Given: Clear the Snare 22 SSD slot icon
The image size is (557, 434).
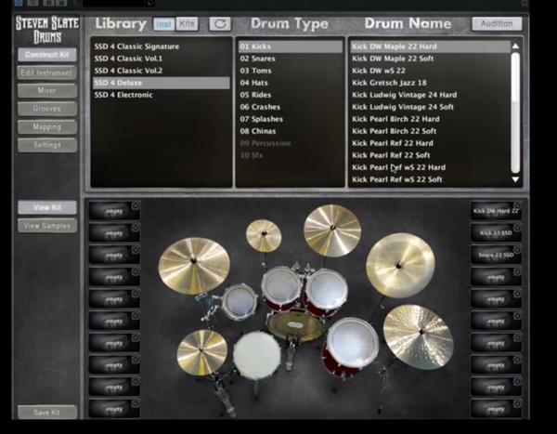Looking at the screenshot, I should (x=517, y=250).
